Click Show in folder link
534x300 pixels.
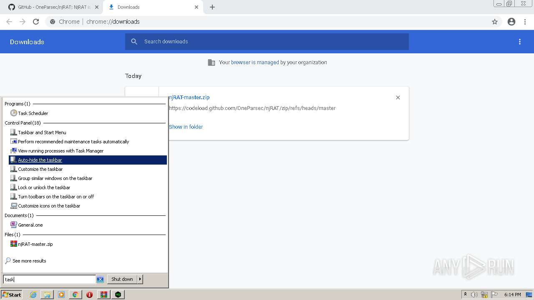186,127
